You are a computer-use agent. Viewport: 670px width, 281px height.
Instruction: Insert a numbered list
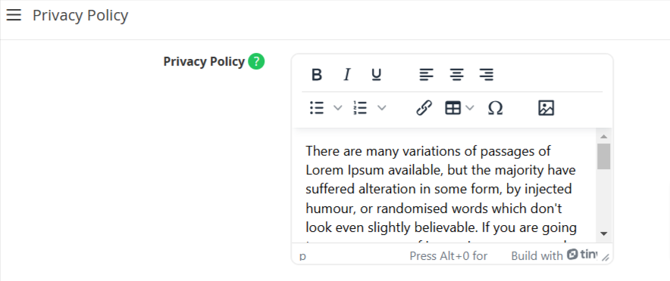coord(360,108)
